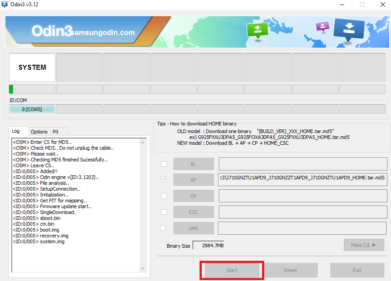Click the purple download speech-bubble icon
The image size is (391, 281).
[323, 27]
